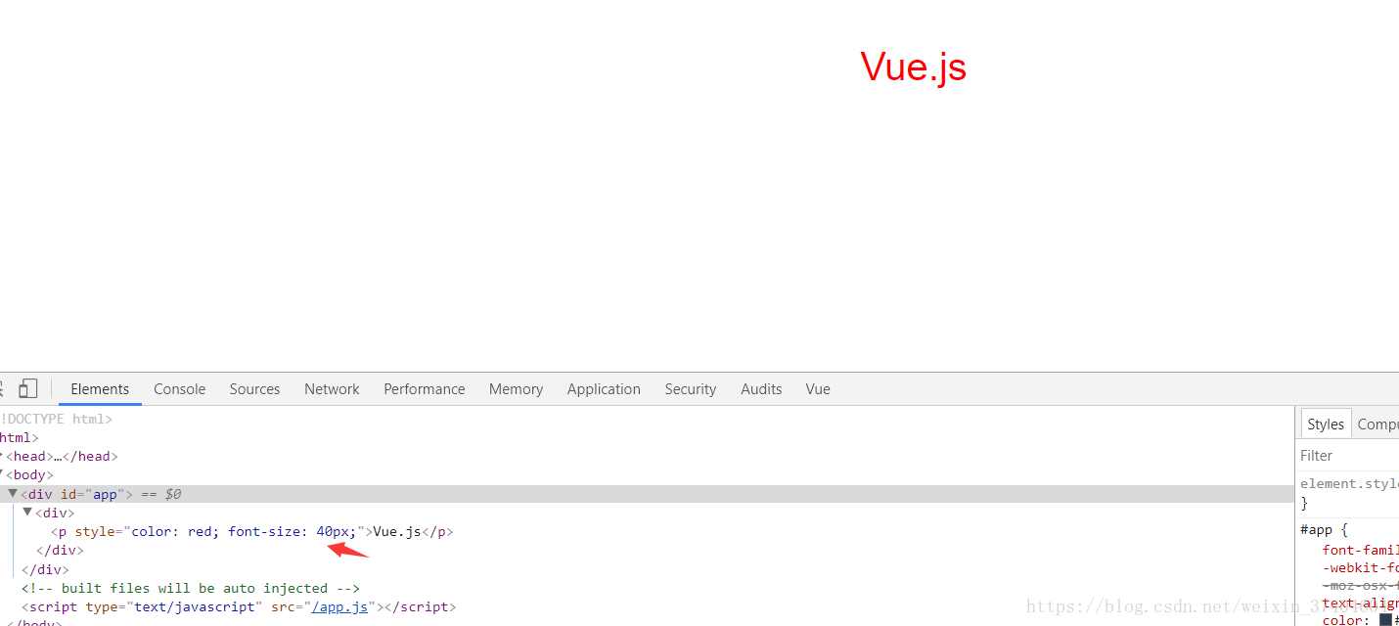Screen dimensions: 1399x626
Task: Open the Network tab
Action: click(x=332, y=389)
